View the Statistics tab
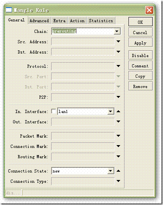Viewport: 163px width, 205px height. point(101,21)
